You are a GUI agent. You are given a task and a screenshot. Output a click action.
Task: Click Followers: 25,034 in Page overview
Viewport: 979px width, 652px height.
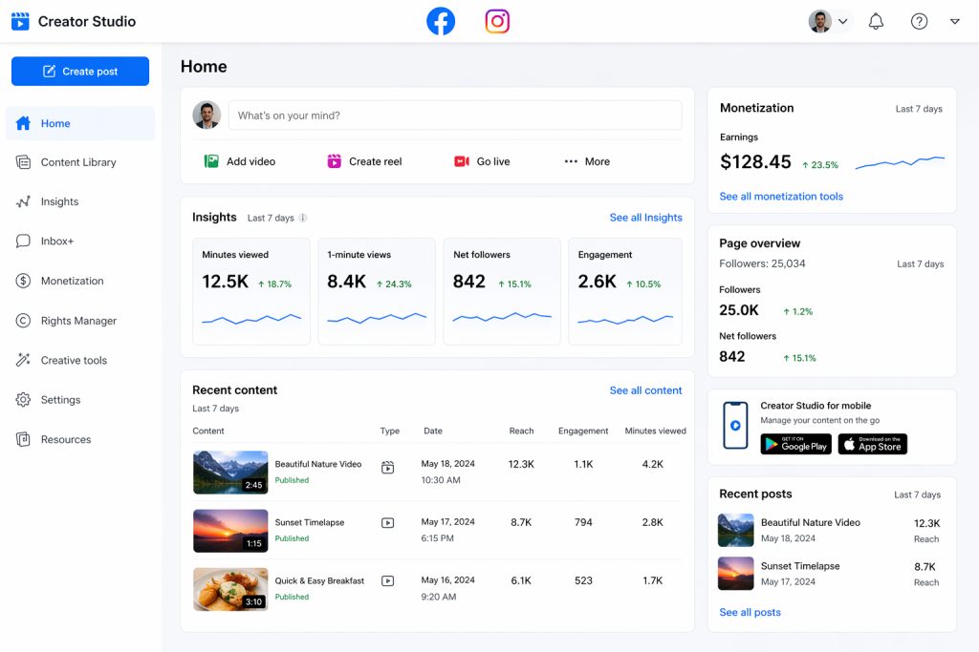[x=762, y=263]
